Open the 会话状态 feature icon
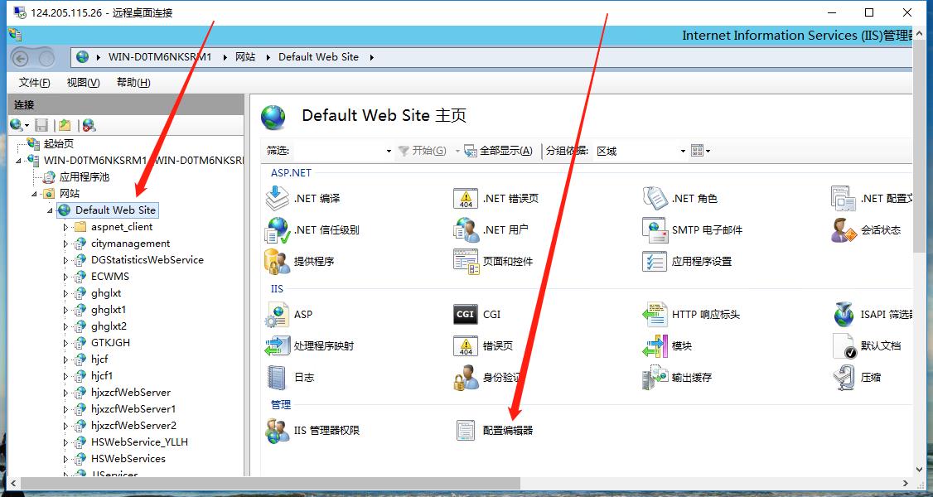 click(x=844, y=230)
